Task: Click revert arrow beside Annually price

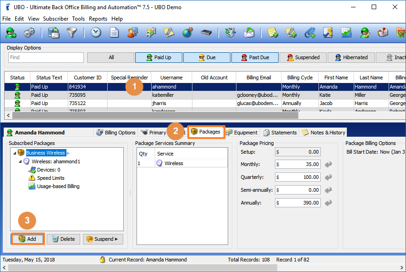Action: pos(328,203)
